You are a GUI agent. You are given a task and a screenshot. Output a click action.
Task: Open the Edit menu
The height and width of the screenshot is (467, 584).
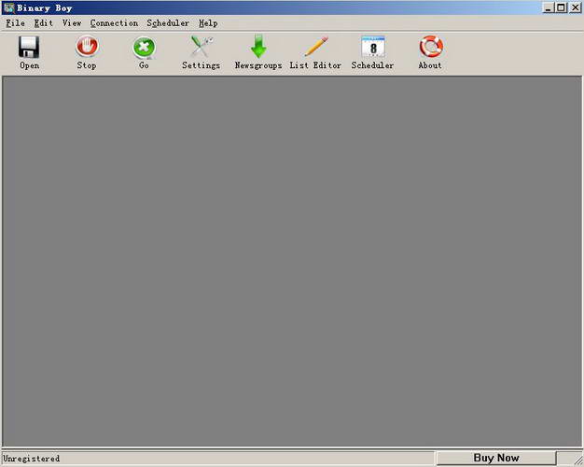pos(44,23)
